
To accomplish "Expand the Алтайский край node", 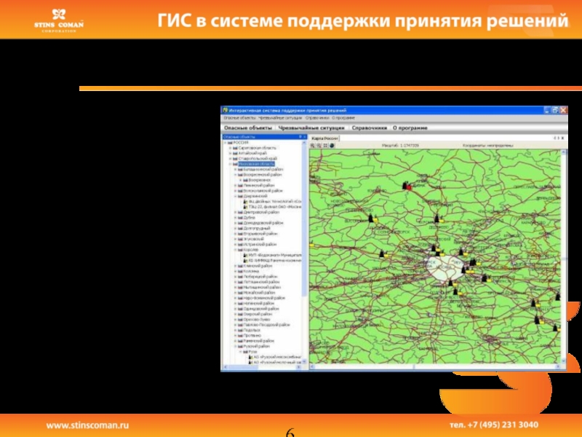I will (x=230, y=153).
